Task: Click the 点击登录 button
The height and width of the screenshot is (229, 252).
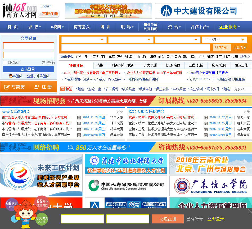Action: [x=28, y=69]
